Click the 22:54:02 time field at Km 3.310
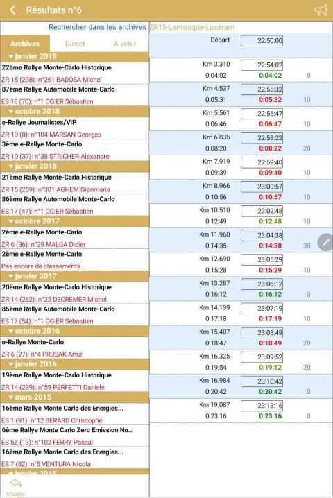Viewport: 333px width, 498px height. pyautogui.click(x=262, y=65)
